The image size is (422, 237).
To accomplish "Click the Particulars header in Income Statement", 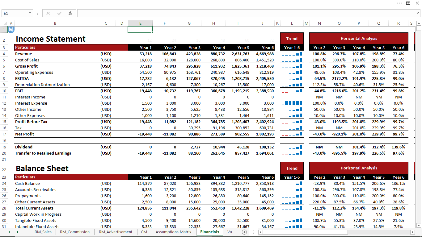I will pyautogui.click(x=71, y=48).
